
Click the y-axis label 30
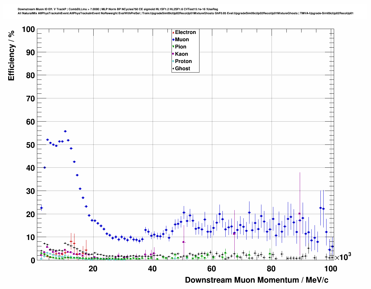click(31, 191)
